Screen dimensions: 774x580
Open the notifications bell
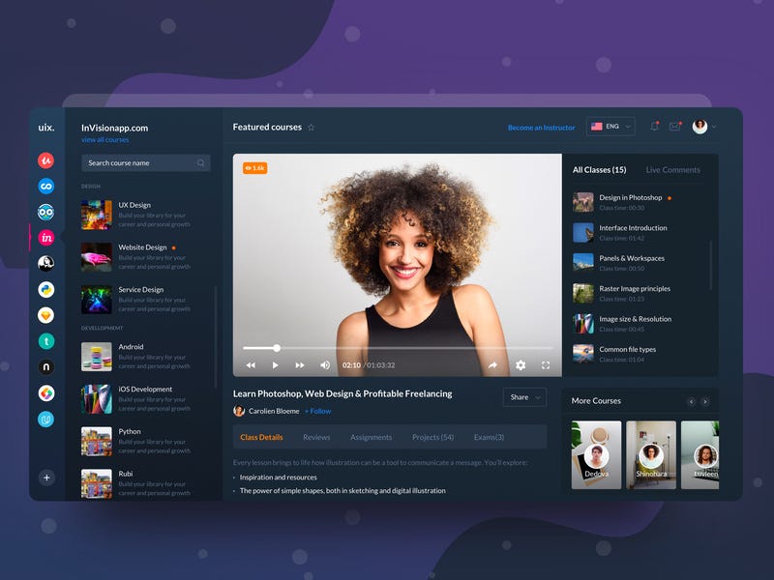click(655, 127)
